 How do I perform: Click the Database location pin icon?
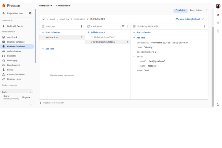click(41, 103)
